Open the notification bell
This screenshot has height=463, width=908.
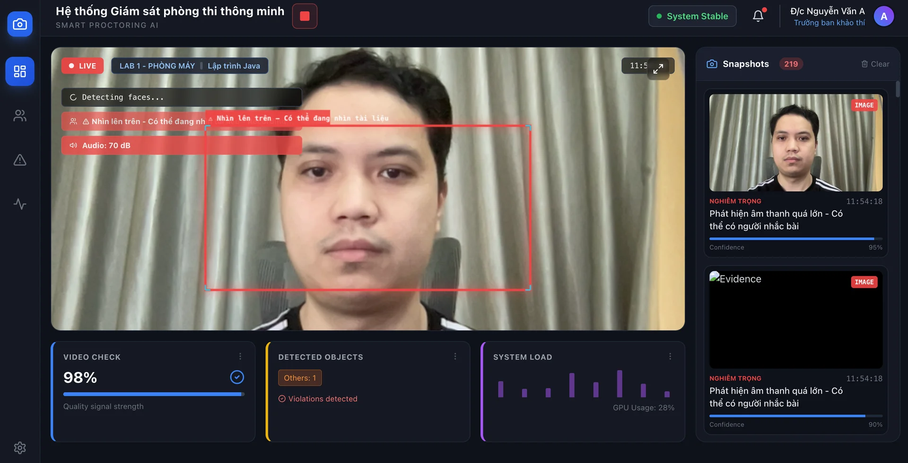tap(758, 16)
